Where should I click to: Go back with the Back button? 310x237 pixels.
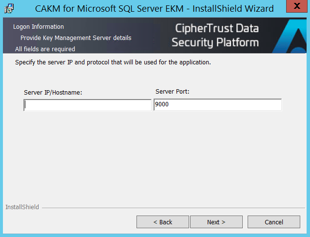click(162, 222)
